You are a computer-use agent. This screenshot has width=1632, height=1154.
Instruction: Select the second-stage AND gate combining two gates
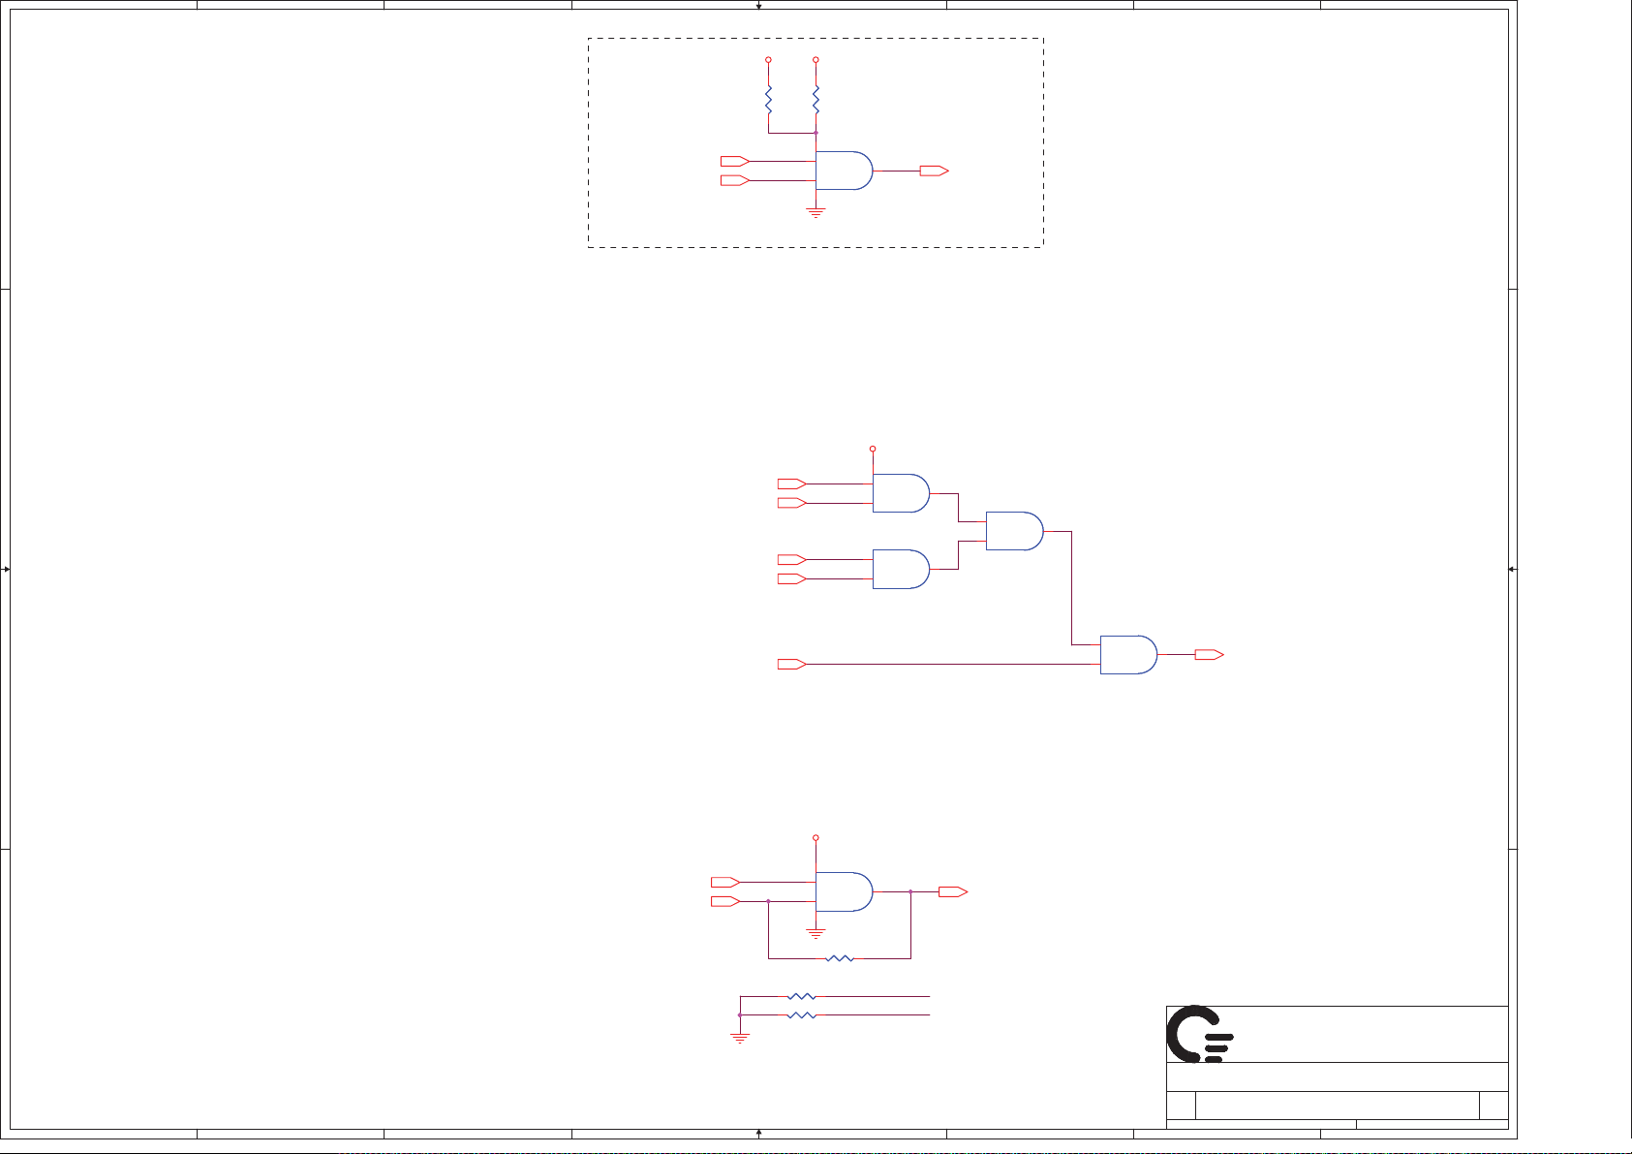click(1015, 531)
